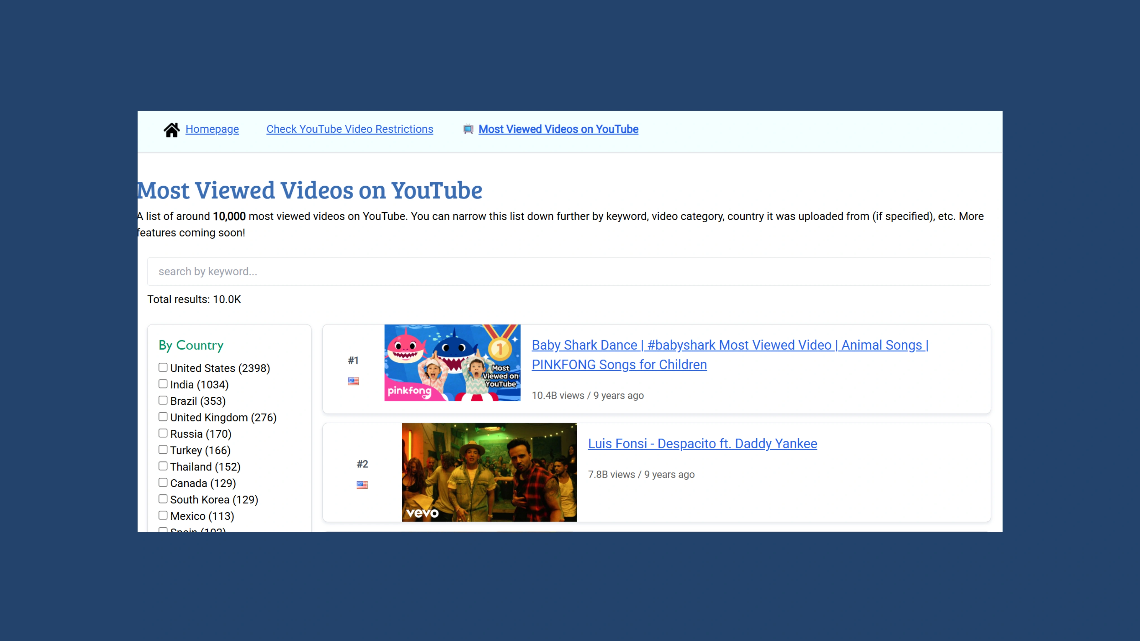The width and height of the screenshot is (1140, 641).
Task: Tick the Canada (129) checkbox
Action: pos(163,483)
